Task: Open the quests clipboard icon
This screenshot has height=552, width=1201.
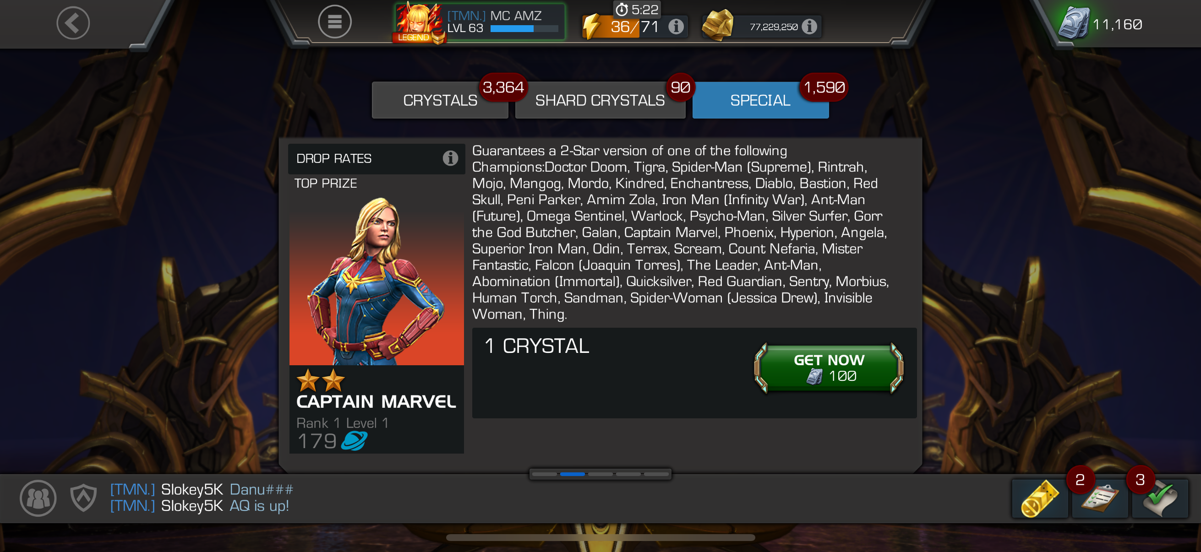Action: tap(1099, 498)
